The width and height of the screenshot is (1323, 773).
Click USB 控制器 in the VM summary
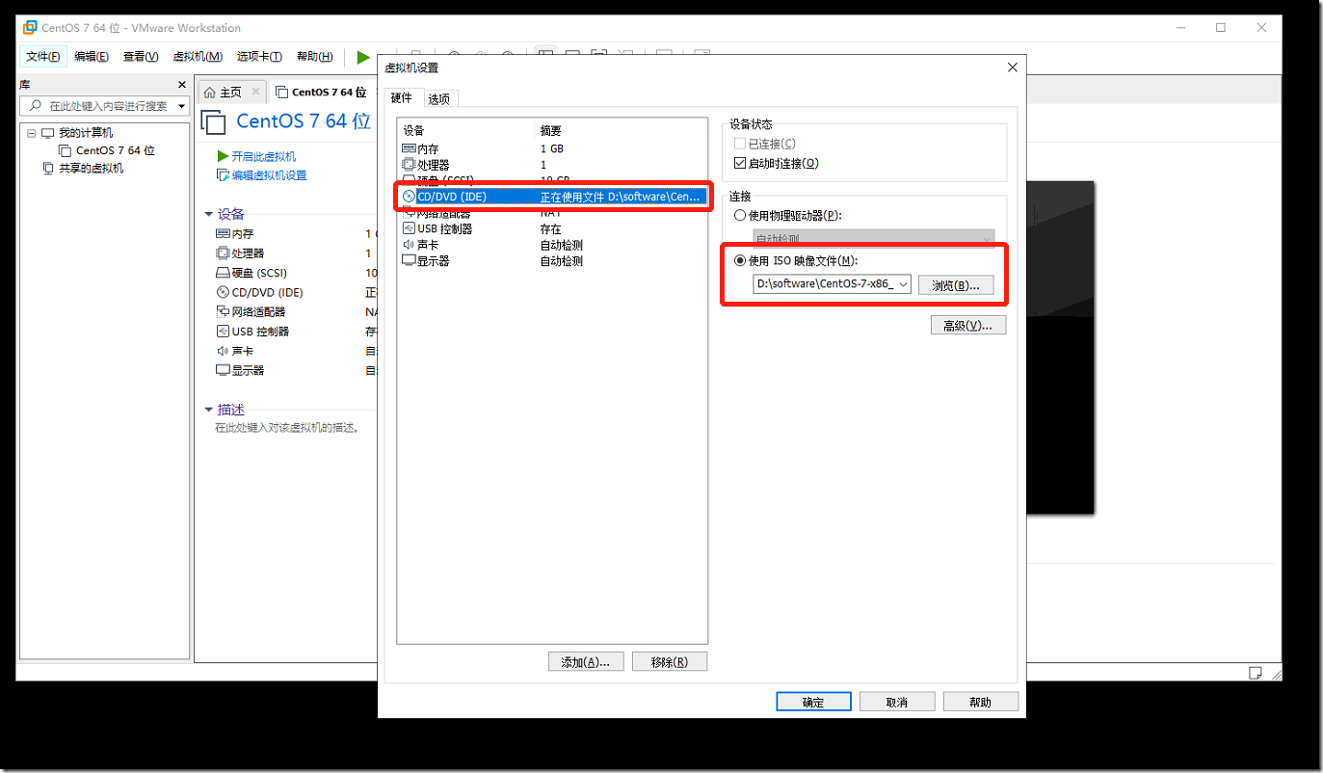pos(260,332)
